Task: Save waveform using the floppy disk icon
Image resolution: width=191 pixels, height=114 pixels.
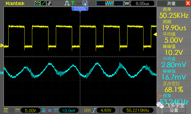Action: point(85,3)
